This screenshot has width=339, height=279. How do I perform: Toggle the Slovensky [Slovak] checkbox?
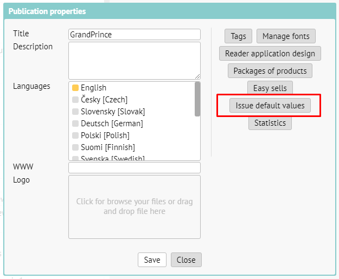coord(75,112)
